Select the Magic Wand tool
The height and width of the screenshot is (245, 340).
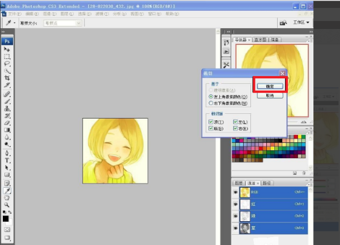pos(7,71)
